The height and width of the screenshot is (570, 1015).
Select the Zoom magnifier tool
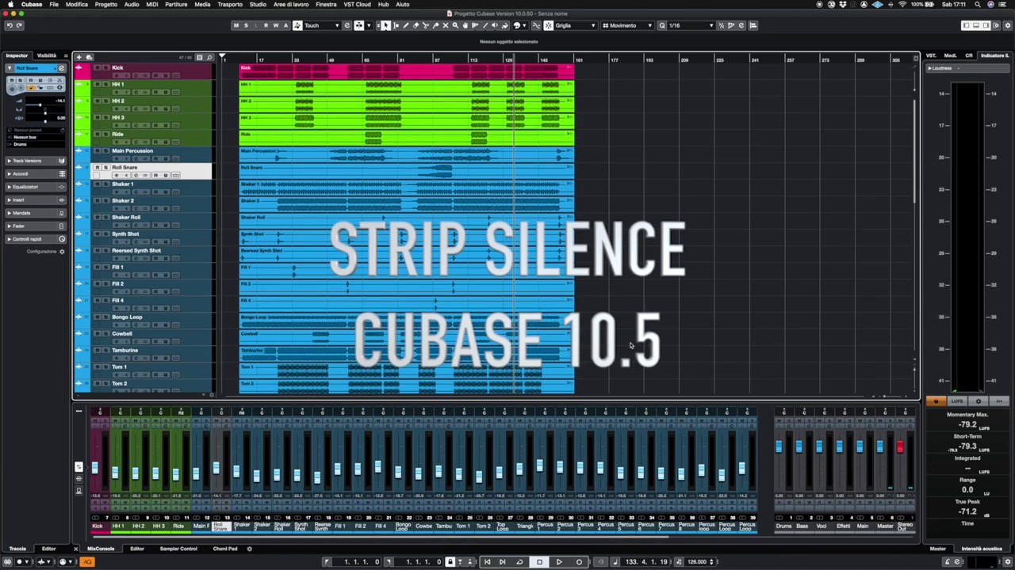click(455, 25)
